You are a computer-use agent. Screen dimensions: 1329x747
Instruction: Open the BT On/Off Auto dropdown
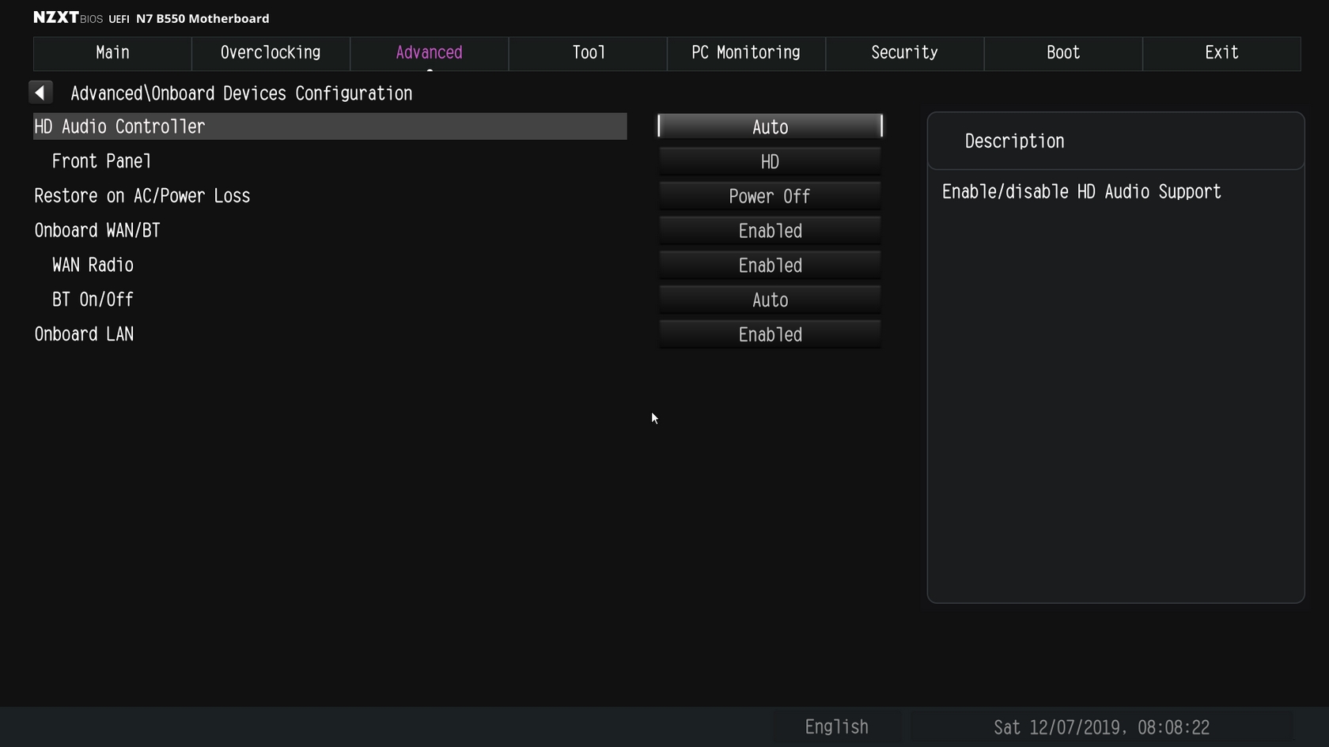point(770,300)
